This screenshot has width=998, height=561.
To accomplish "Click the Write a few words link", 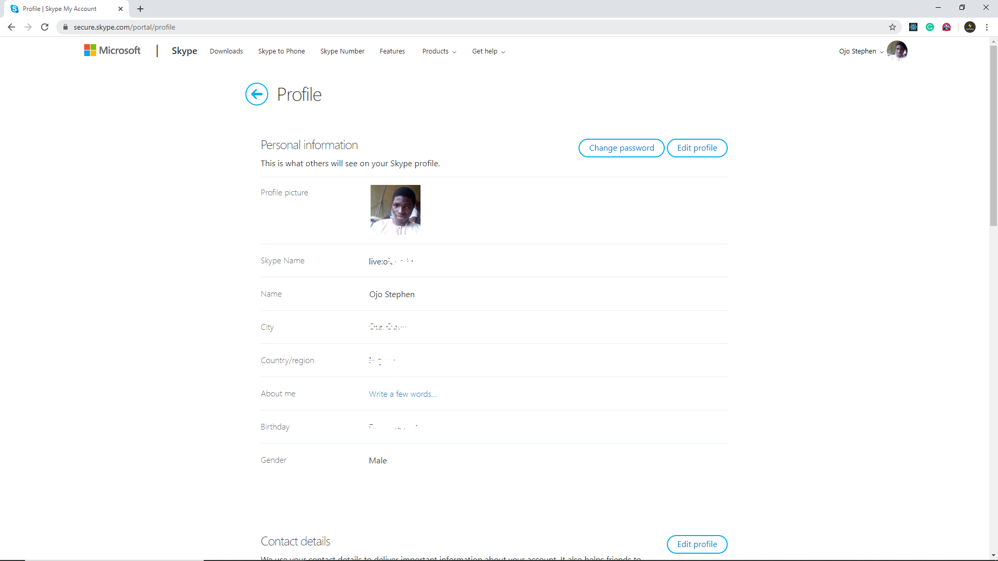I will coord(403,394).
